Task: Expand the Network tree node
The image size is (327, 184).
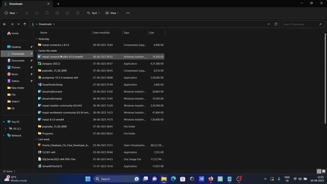Action: [4, 135]
